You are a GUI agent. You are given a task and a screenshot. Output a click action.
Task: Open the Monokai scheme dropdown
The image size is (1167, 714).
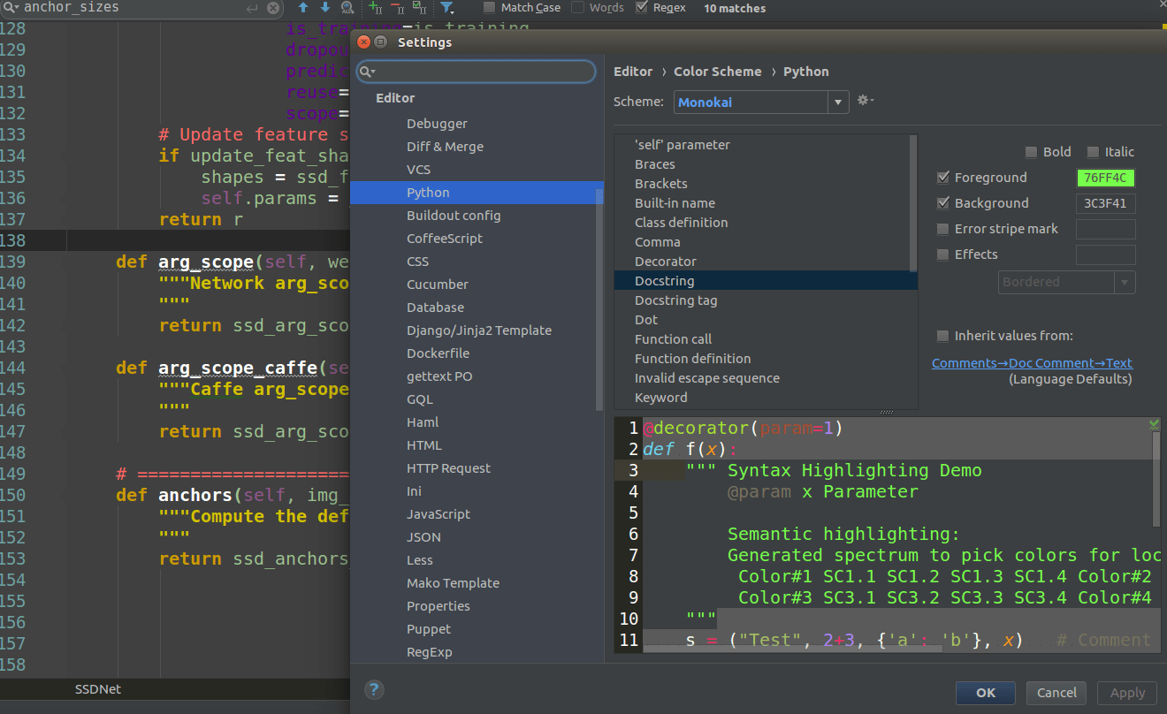coord(836,102)
